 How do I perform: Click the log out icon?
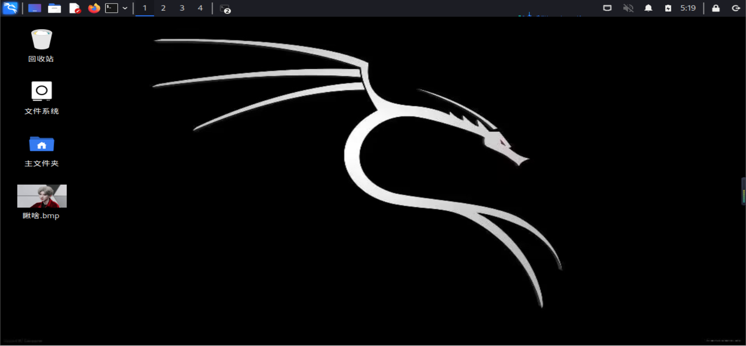click(736, 8)
